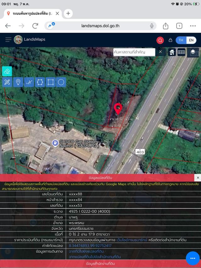Close the land parcel info panel
This screenshot has width=201, height=268.
coord(198,178)
